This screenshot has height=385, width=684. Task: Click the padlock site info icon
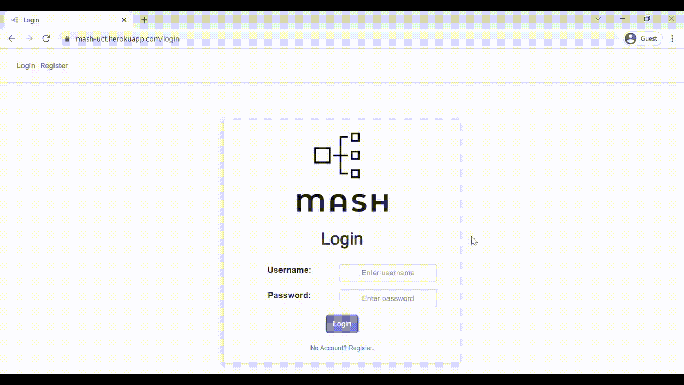click(x=67, y=39)
